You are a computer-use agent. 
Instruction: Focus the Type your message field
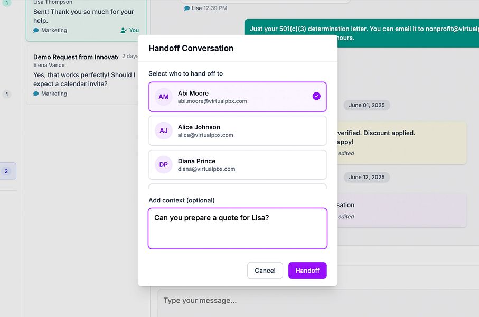[317, 301]
